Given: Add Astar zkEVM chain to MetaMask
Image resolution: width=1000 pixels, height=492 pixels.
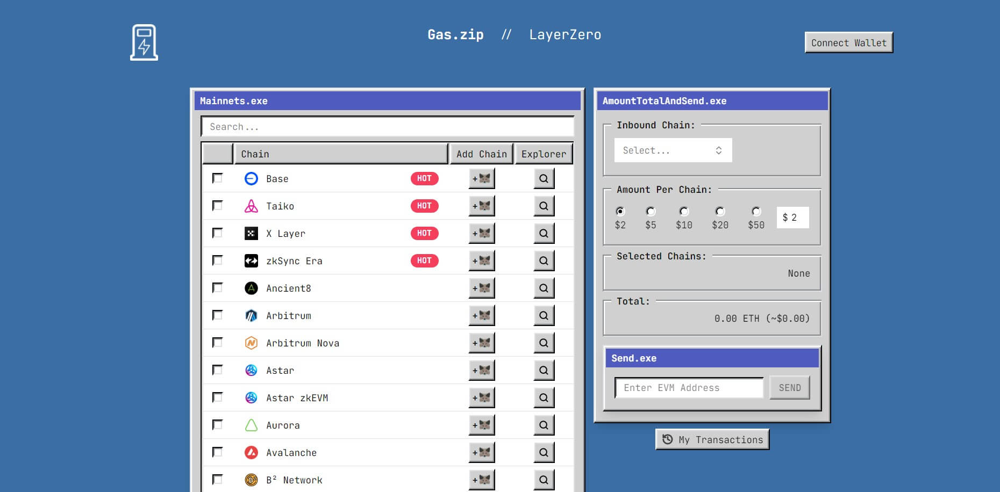Looking at the screenshot, I should click(482, 397).
